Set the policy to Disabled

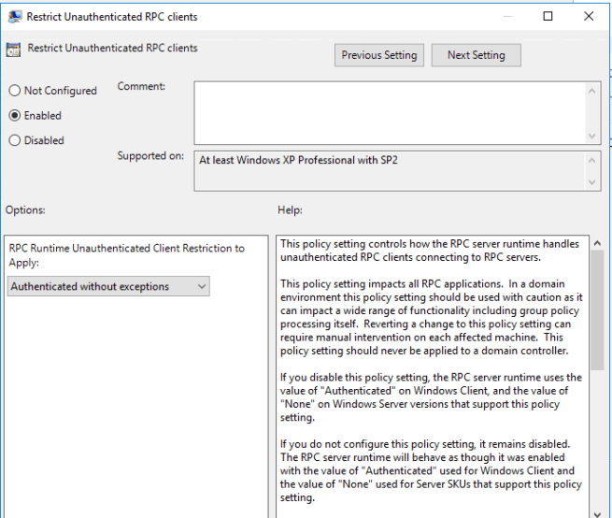(14, 140)
